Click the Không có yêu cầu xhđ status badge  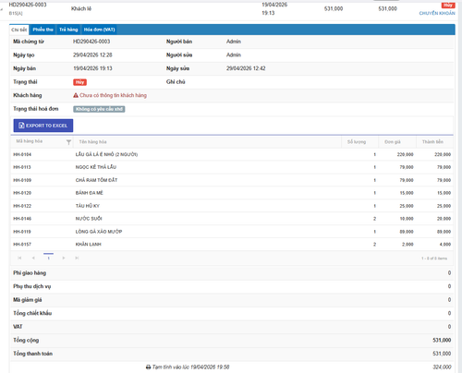click(99, 109)
